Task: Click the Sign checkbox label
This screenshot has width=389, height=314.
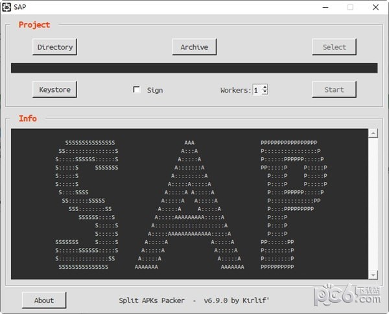Action: (x=155, y=90)
